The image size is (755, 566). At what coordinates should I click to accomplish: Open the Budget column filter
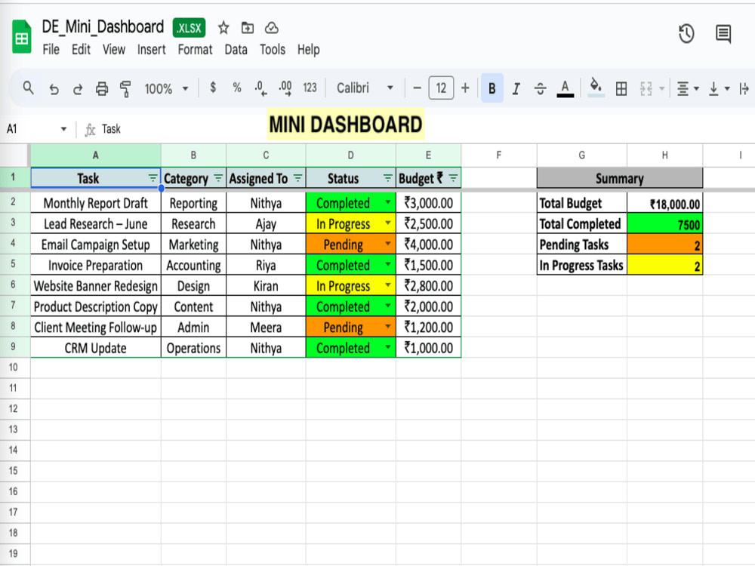point(453,178)
